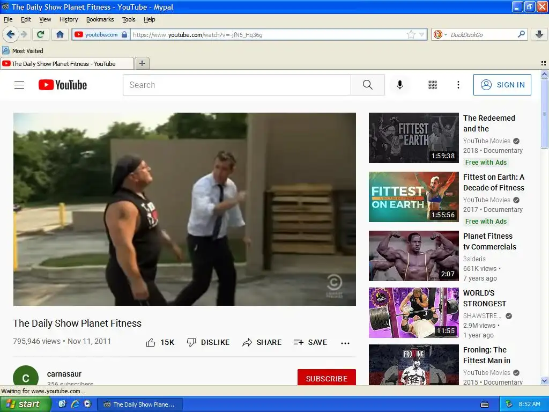Click the SHARE arrow button

tap(262, 342)
